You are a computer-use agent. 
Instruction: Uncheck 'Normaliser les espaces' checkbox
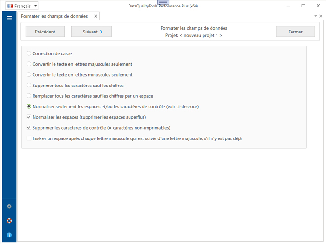pos(29,117)
